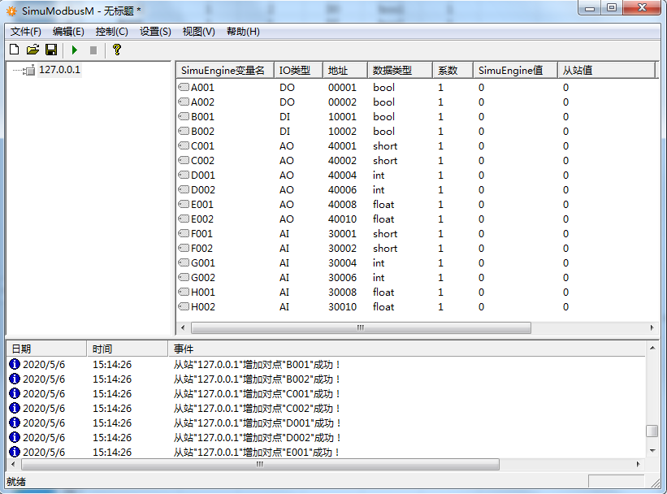Sort by the IO类型 column header
The image size is (667, 494).
(294, 70)
